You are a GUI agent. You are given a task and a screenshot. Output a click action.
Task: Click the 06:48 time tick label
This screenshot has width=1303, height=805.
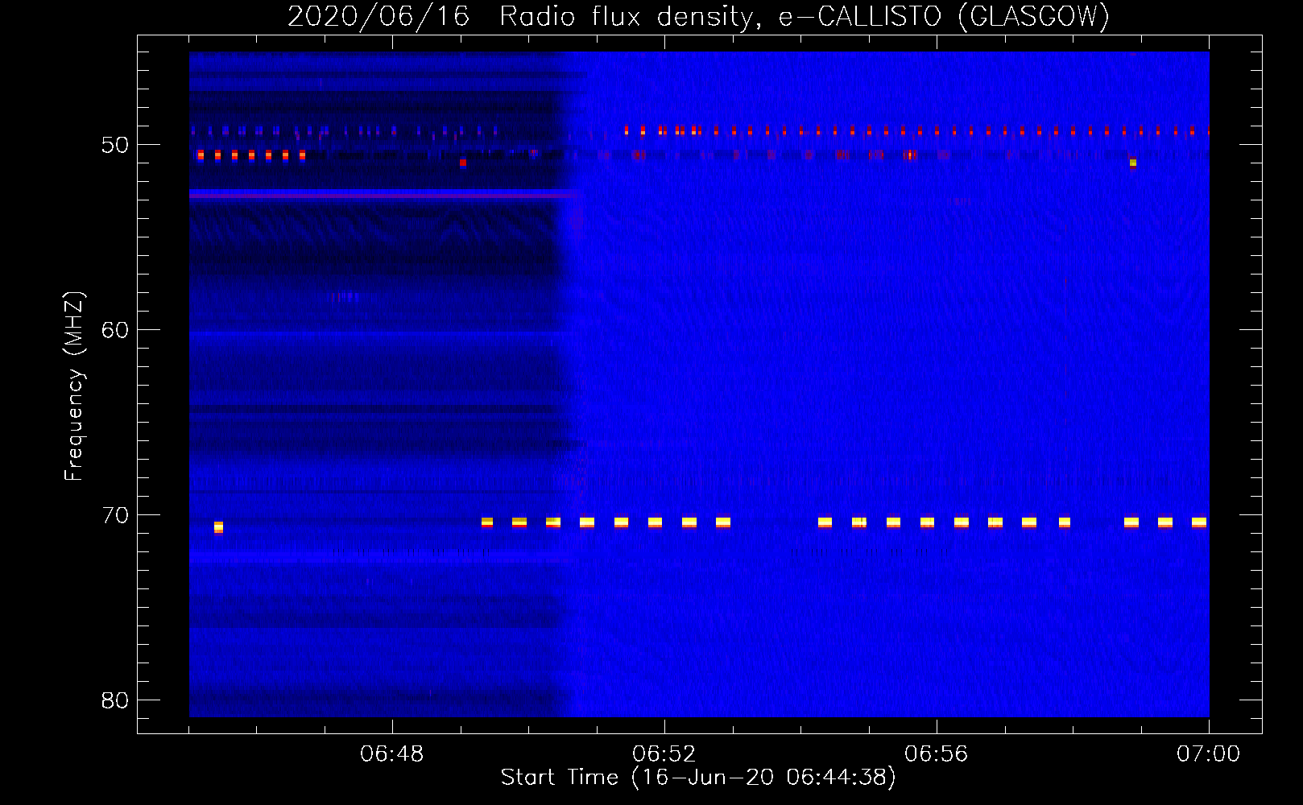coord(392,754)
